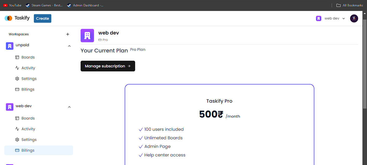Open the YouTube bookmark

[x=12, y=5]
